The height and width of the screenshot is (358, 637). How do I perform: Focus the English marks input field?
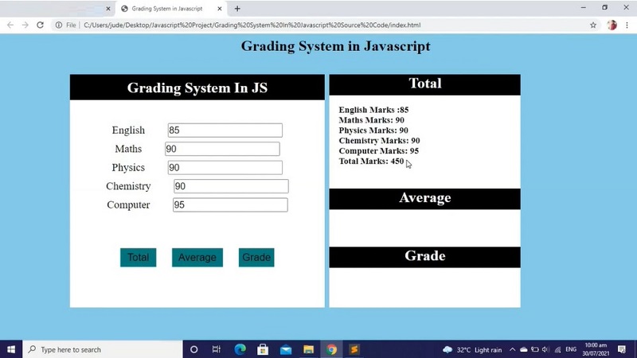[x=225, y=130]
